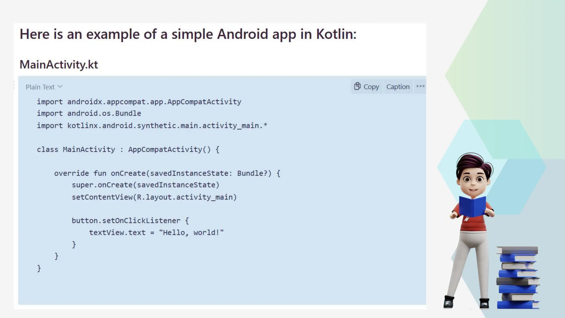Image resolution: width=565 pixels, height=318 pixels.
Task: Click the override fun onCreate line
Action: click(167, 173)
